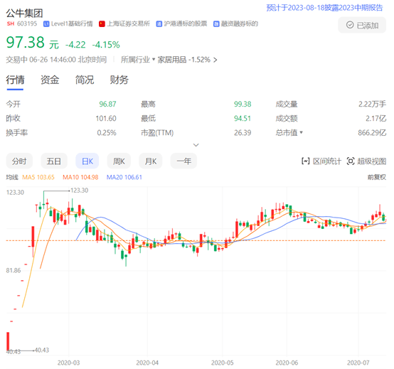Click the 总市值 value 866.29亿
Image resolution: width=394 pixels, height=369 pixels.
[372, 133]
